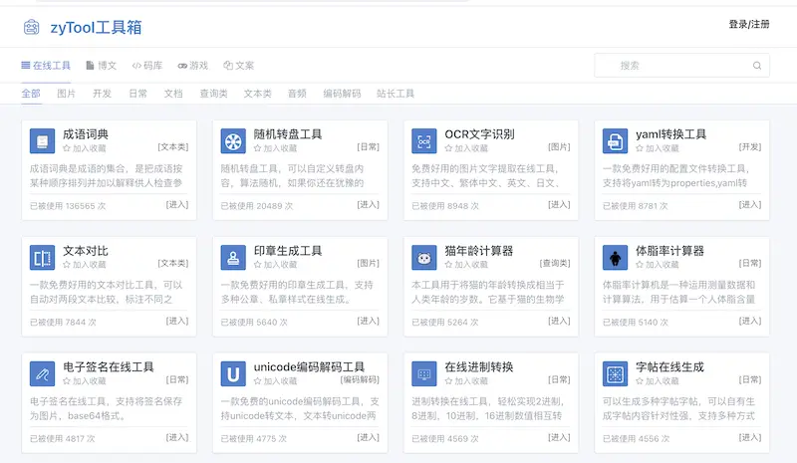The height and width of the screenshot is (463, 797).
Task: Switch to the 编码解码 category tab
Action: click(x=342, y=94)
